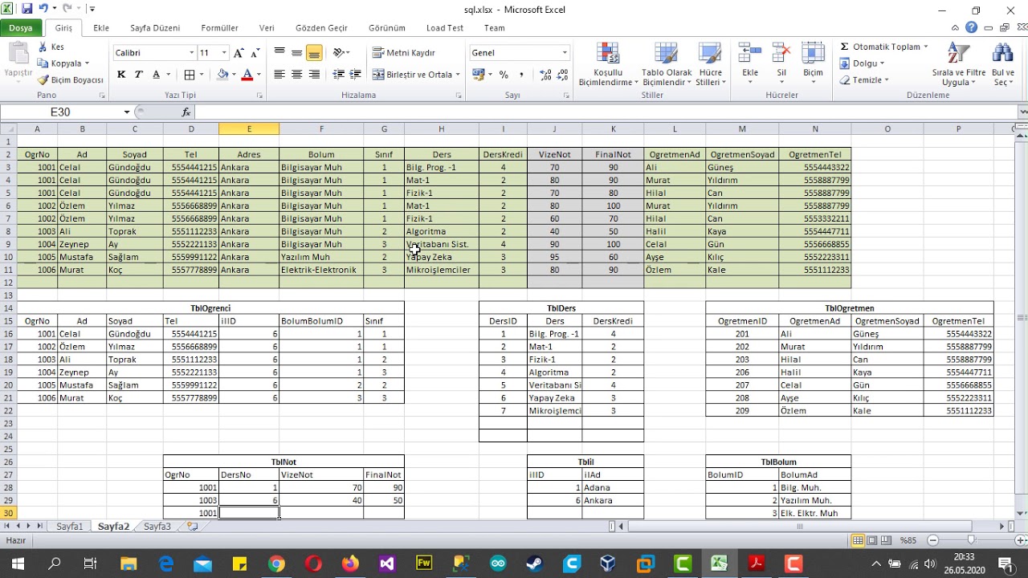Viewport: 1028px width, 578px height.
Task: Click the Otomatik Toplam sigma icon
Action: coord(845,47)
